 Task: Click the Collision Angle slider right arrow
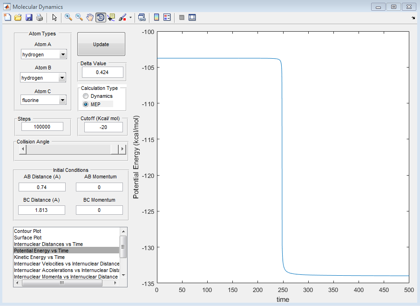122,149
